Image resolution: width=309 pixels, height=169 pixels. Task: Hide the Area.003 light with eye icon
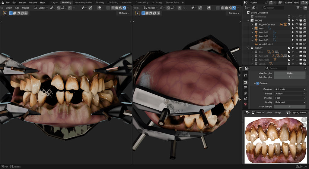click(297, 40)
